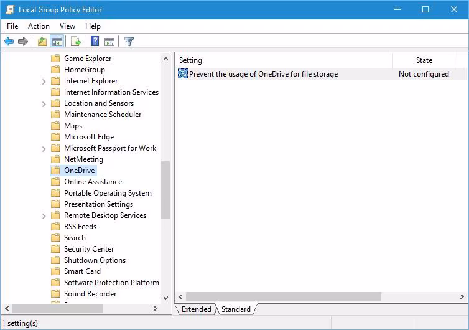Viewport: 469px width, 330px height.
Task: Click the Not configured state cell
Action: point(424,73)
